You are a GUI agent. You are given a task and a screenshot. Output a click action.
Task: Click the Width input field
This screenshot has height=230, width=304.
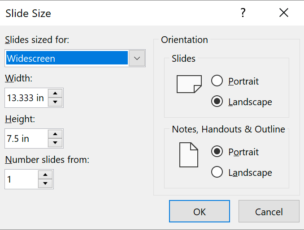click(26, 98)
